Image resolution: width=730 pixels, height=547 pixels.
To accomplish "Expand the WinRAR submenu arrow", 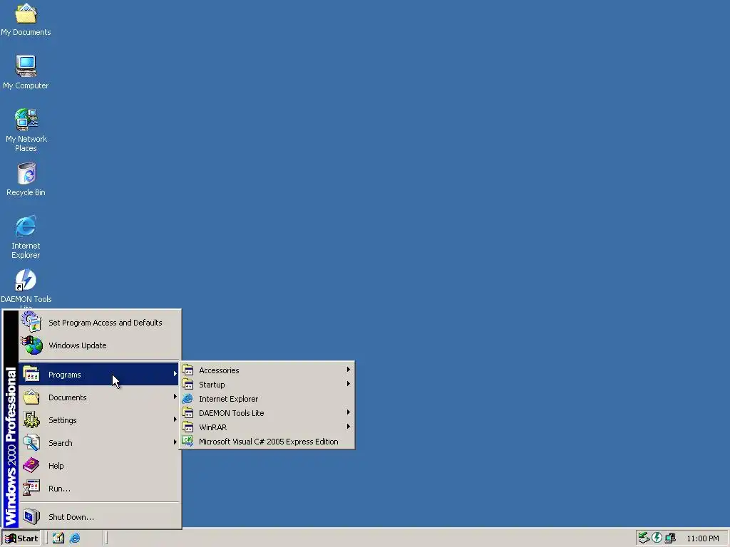I will [348, 427].
